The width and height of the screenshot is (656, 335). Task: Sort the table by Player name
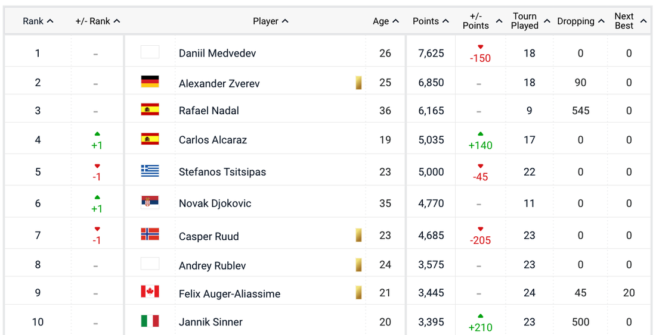[x=270, y=21]
